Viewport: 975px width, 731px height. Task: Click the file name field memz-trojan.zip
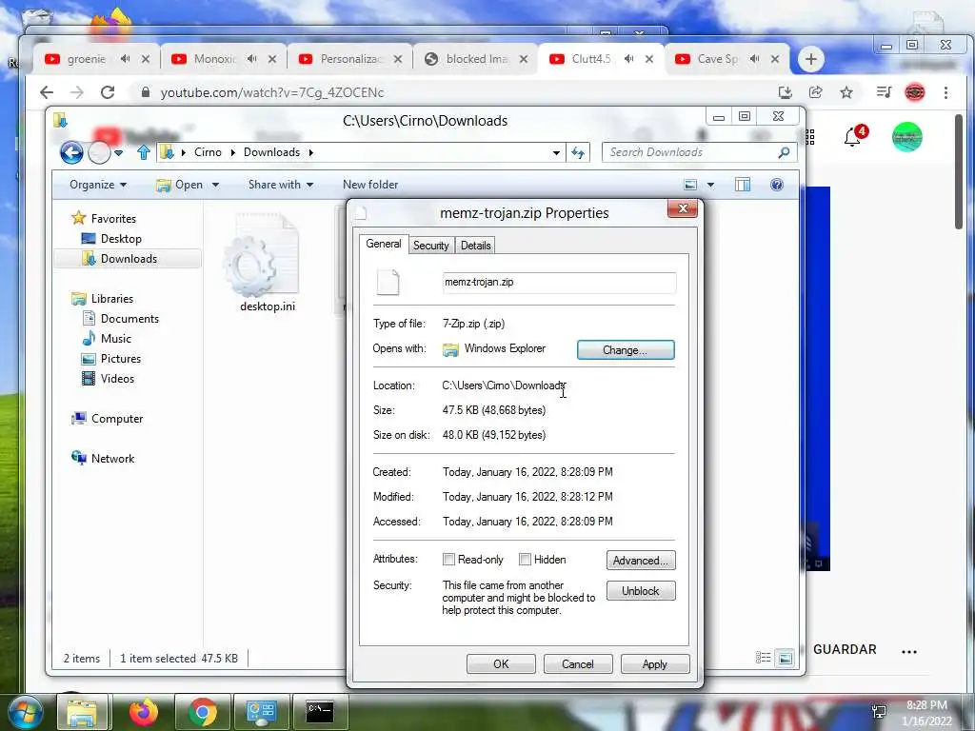pos(559,282)
